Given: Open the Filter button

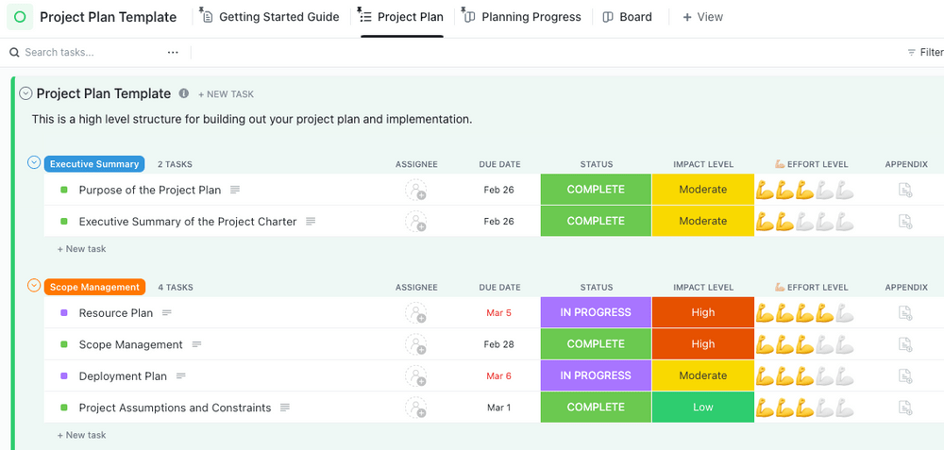Looking at the screenshot, I should pyautogui.click(x=925, y=53).
